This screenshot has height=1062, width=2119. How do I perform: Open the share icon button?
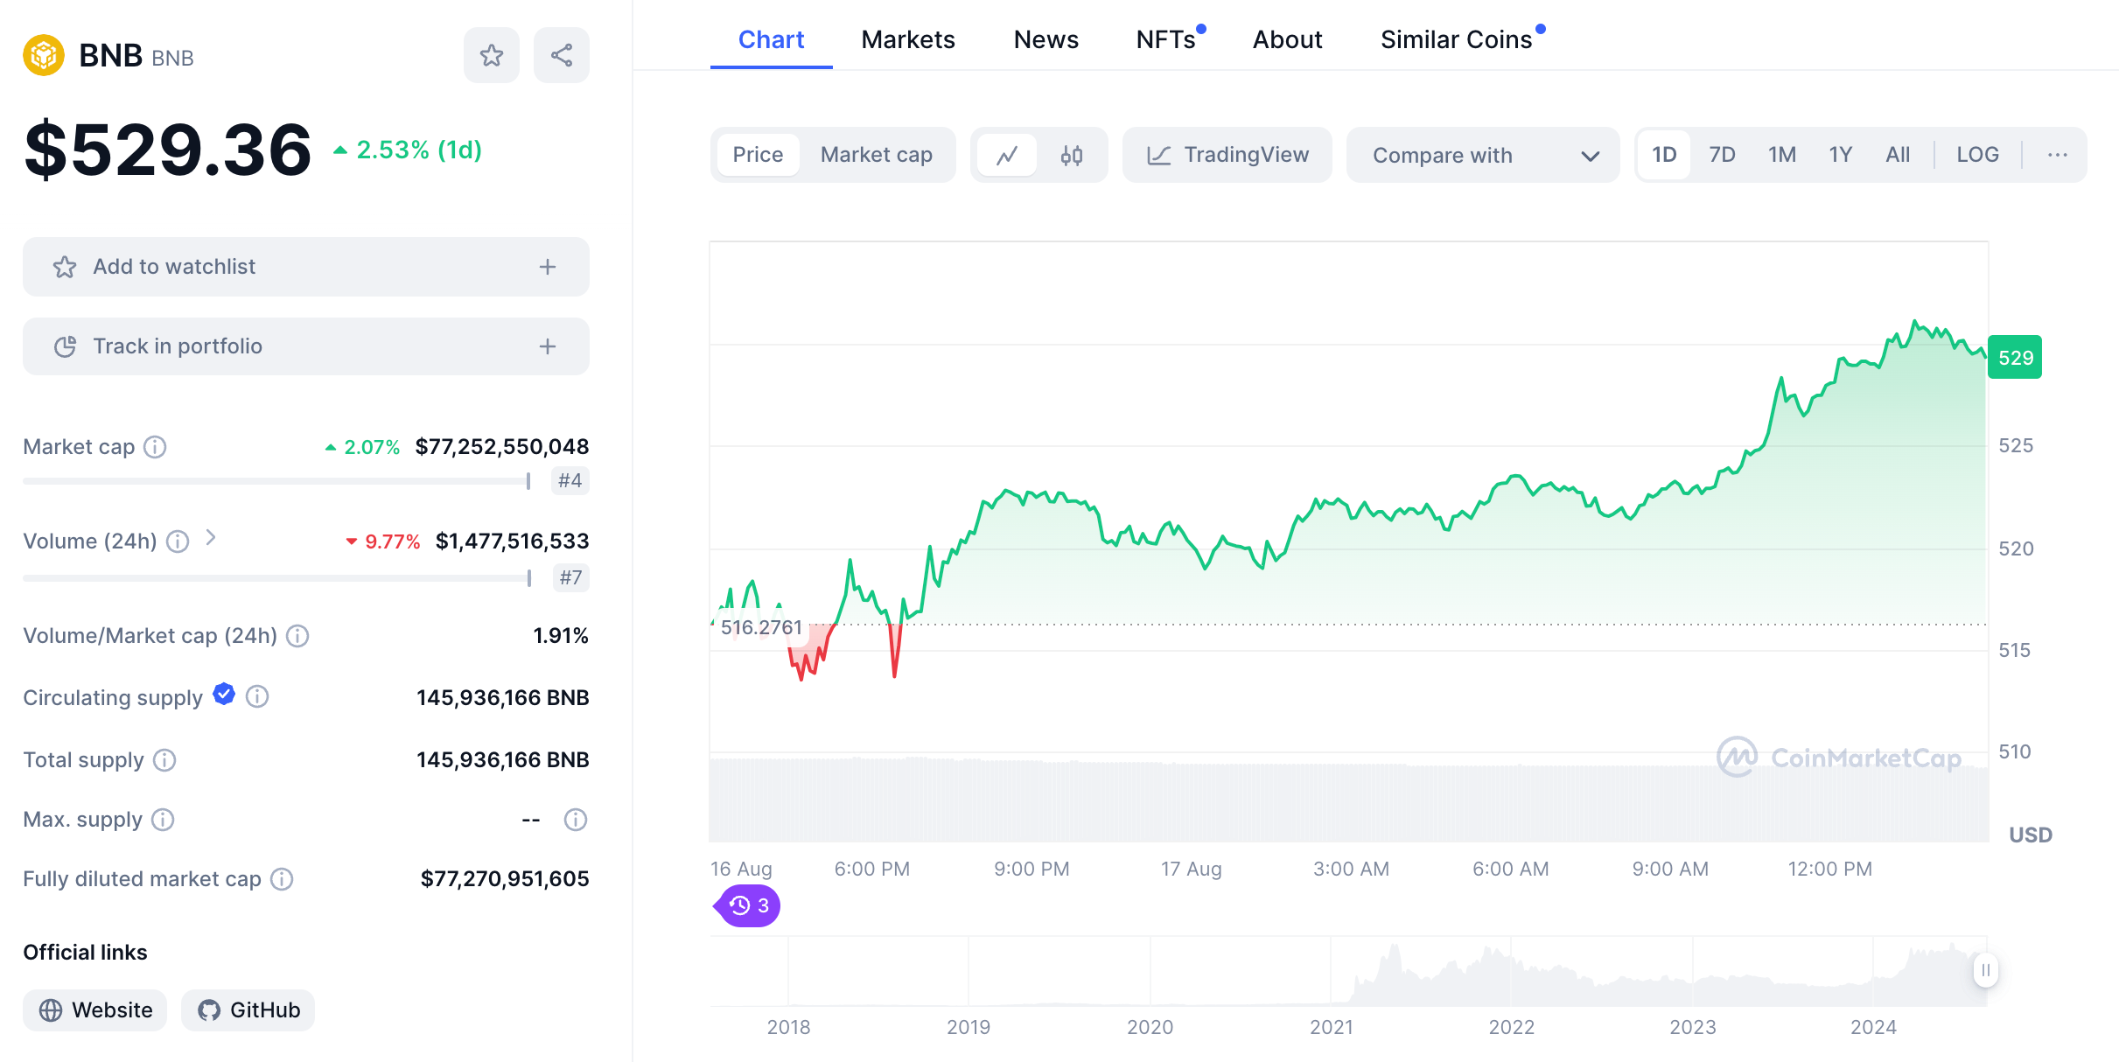[562, 55]
